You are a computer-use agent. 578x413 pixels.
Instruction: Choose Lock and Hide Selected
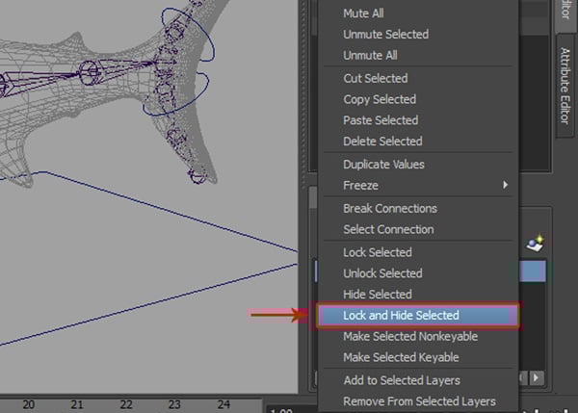418,316
